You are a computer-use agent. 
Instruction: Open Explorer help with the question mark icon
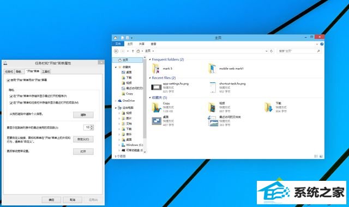(x=322, y=44)
